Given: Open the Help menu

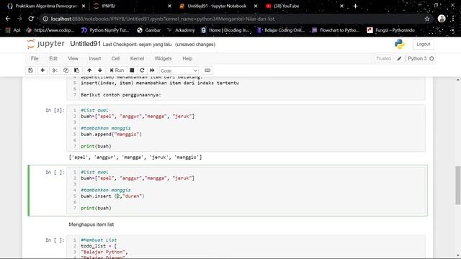Looking at the screenshot, I should pos(187,58).
